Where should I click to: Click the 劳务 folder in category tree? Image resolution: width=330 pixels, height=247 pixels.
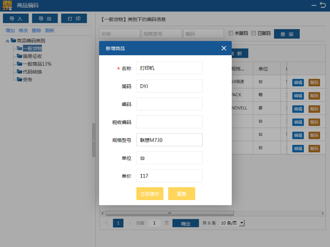[27, 79]
